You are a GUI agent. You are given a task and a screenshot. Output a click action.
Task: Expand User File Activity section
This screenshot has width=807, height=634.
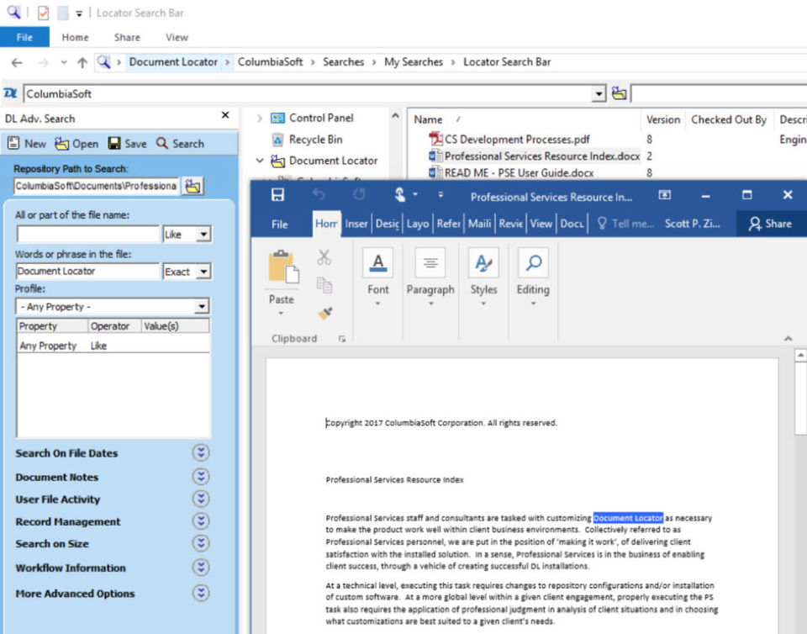(x=201, y=499)
